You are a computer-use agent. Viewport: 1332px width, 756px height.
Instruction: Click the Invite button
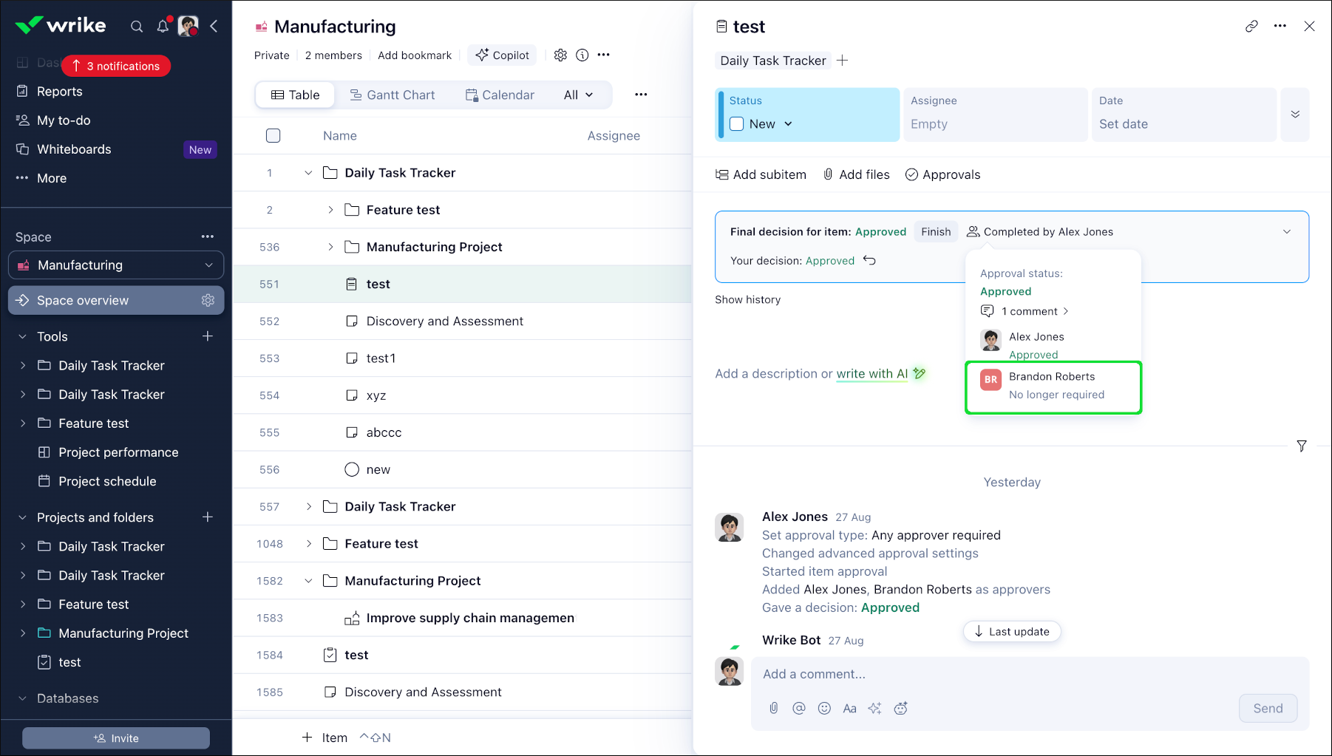coord(116,738)
